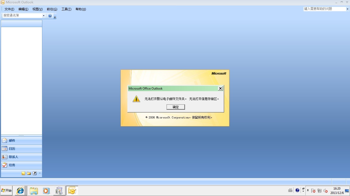This screenshot has height=196, width=350.
Task: Click the checkmark clipboard icon next to 任务
Action: point(5,165)
